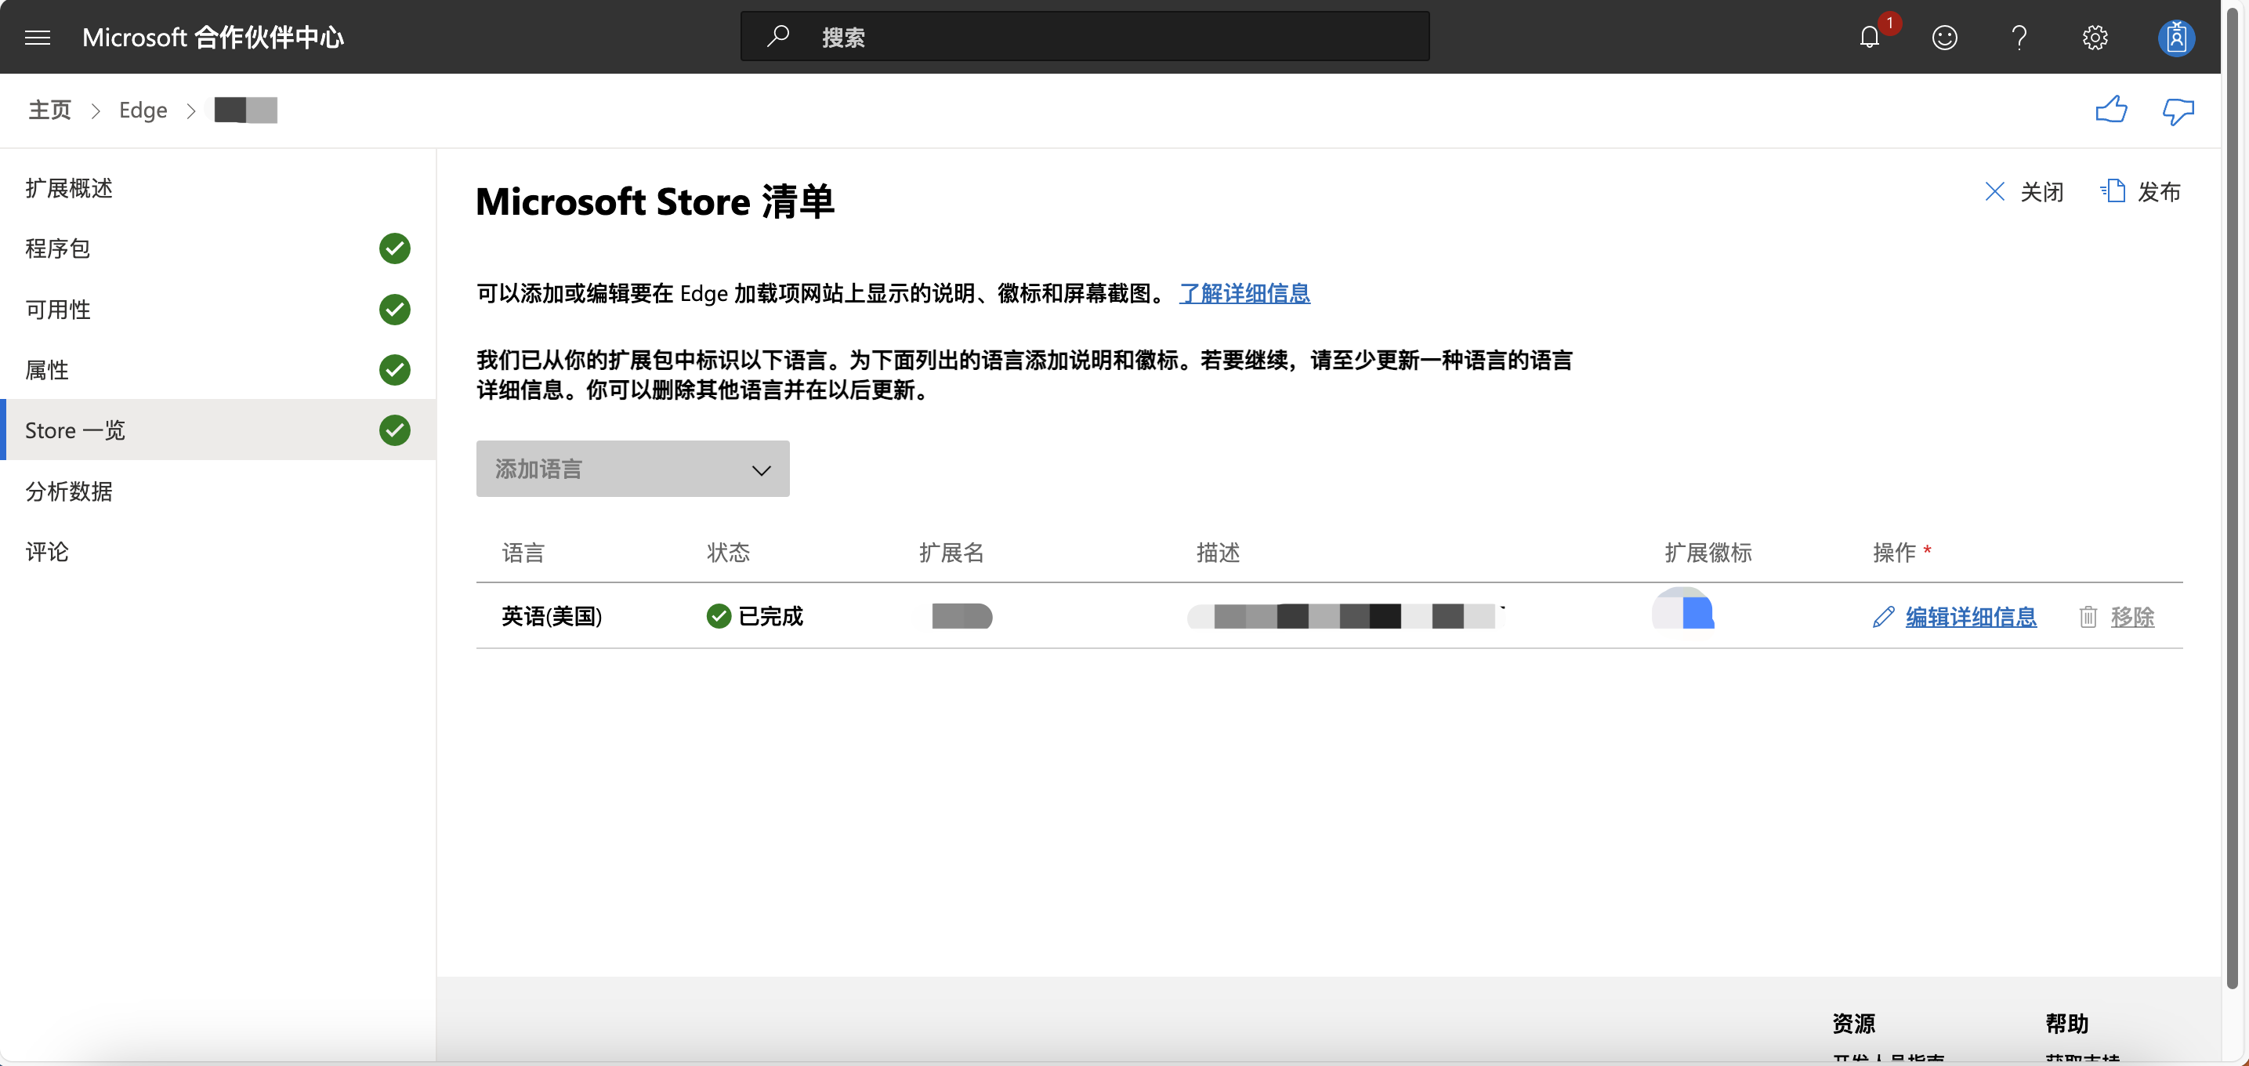Click the blurred extension name cell
Viewport: 2249px width, 1066px height.
(x=962, y=615)
